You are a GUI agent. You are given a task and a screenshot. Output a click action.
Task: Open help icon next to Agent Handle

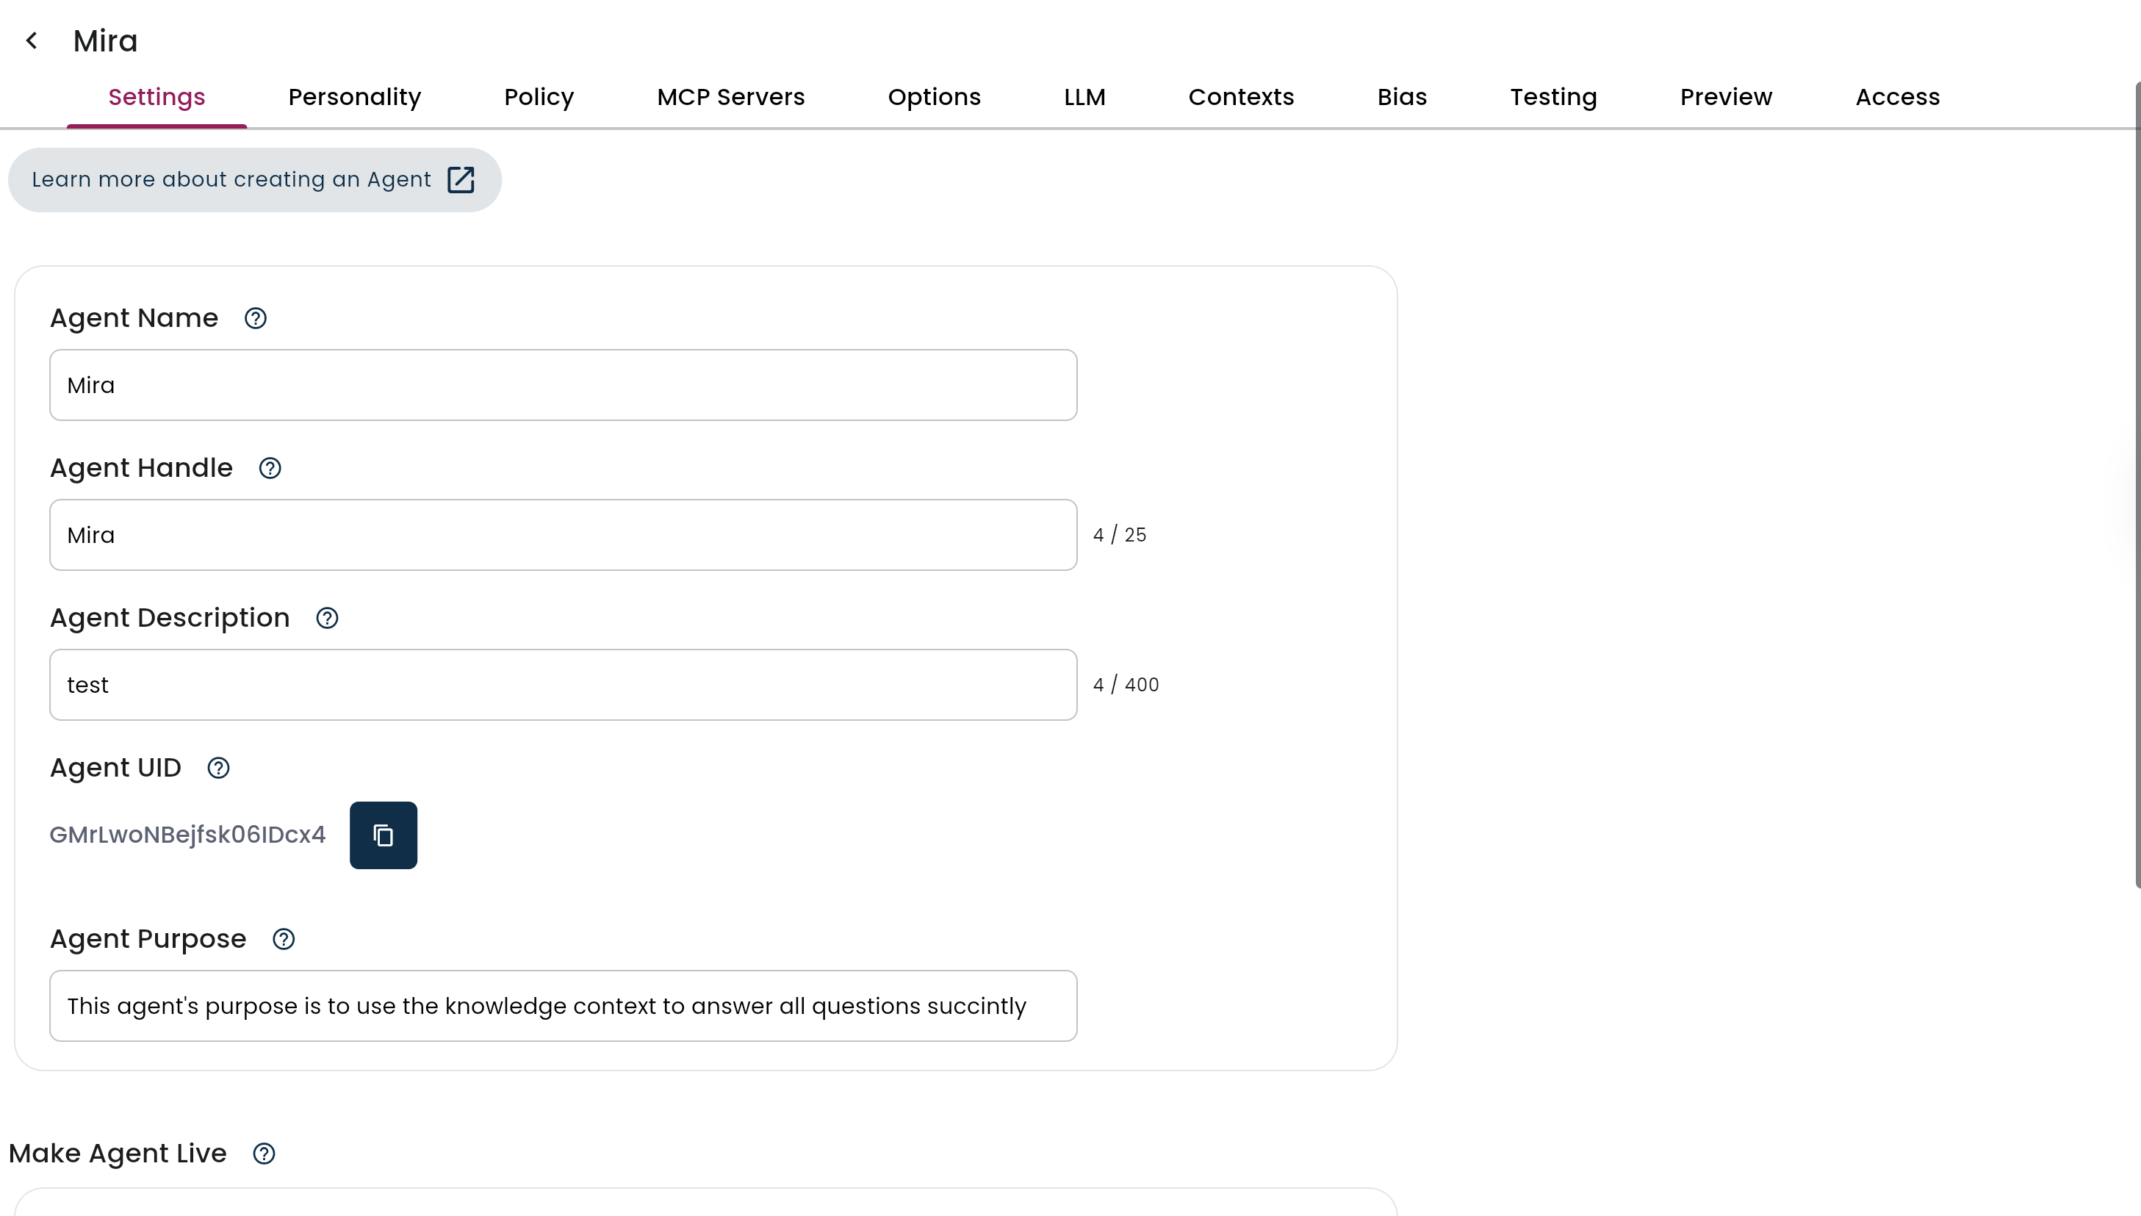[x=270, y=469]
